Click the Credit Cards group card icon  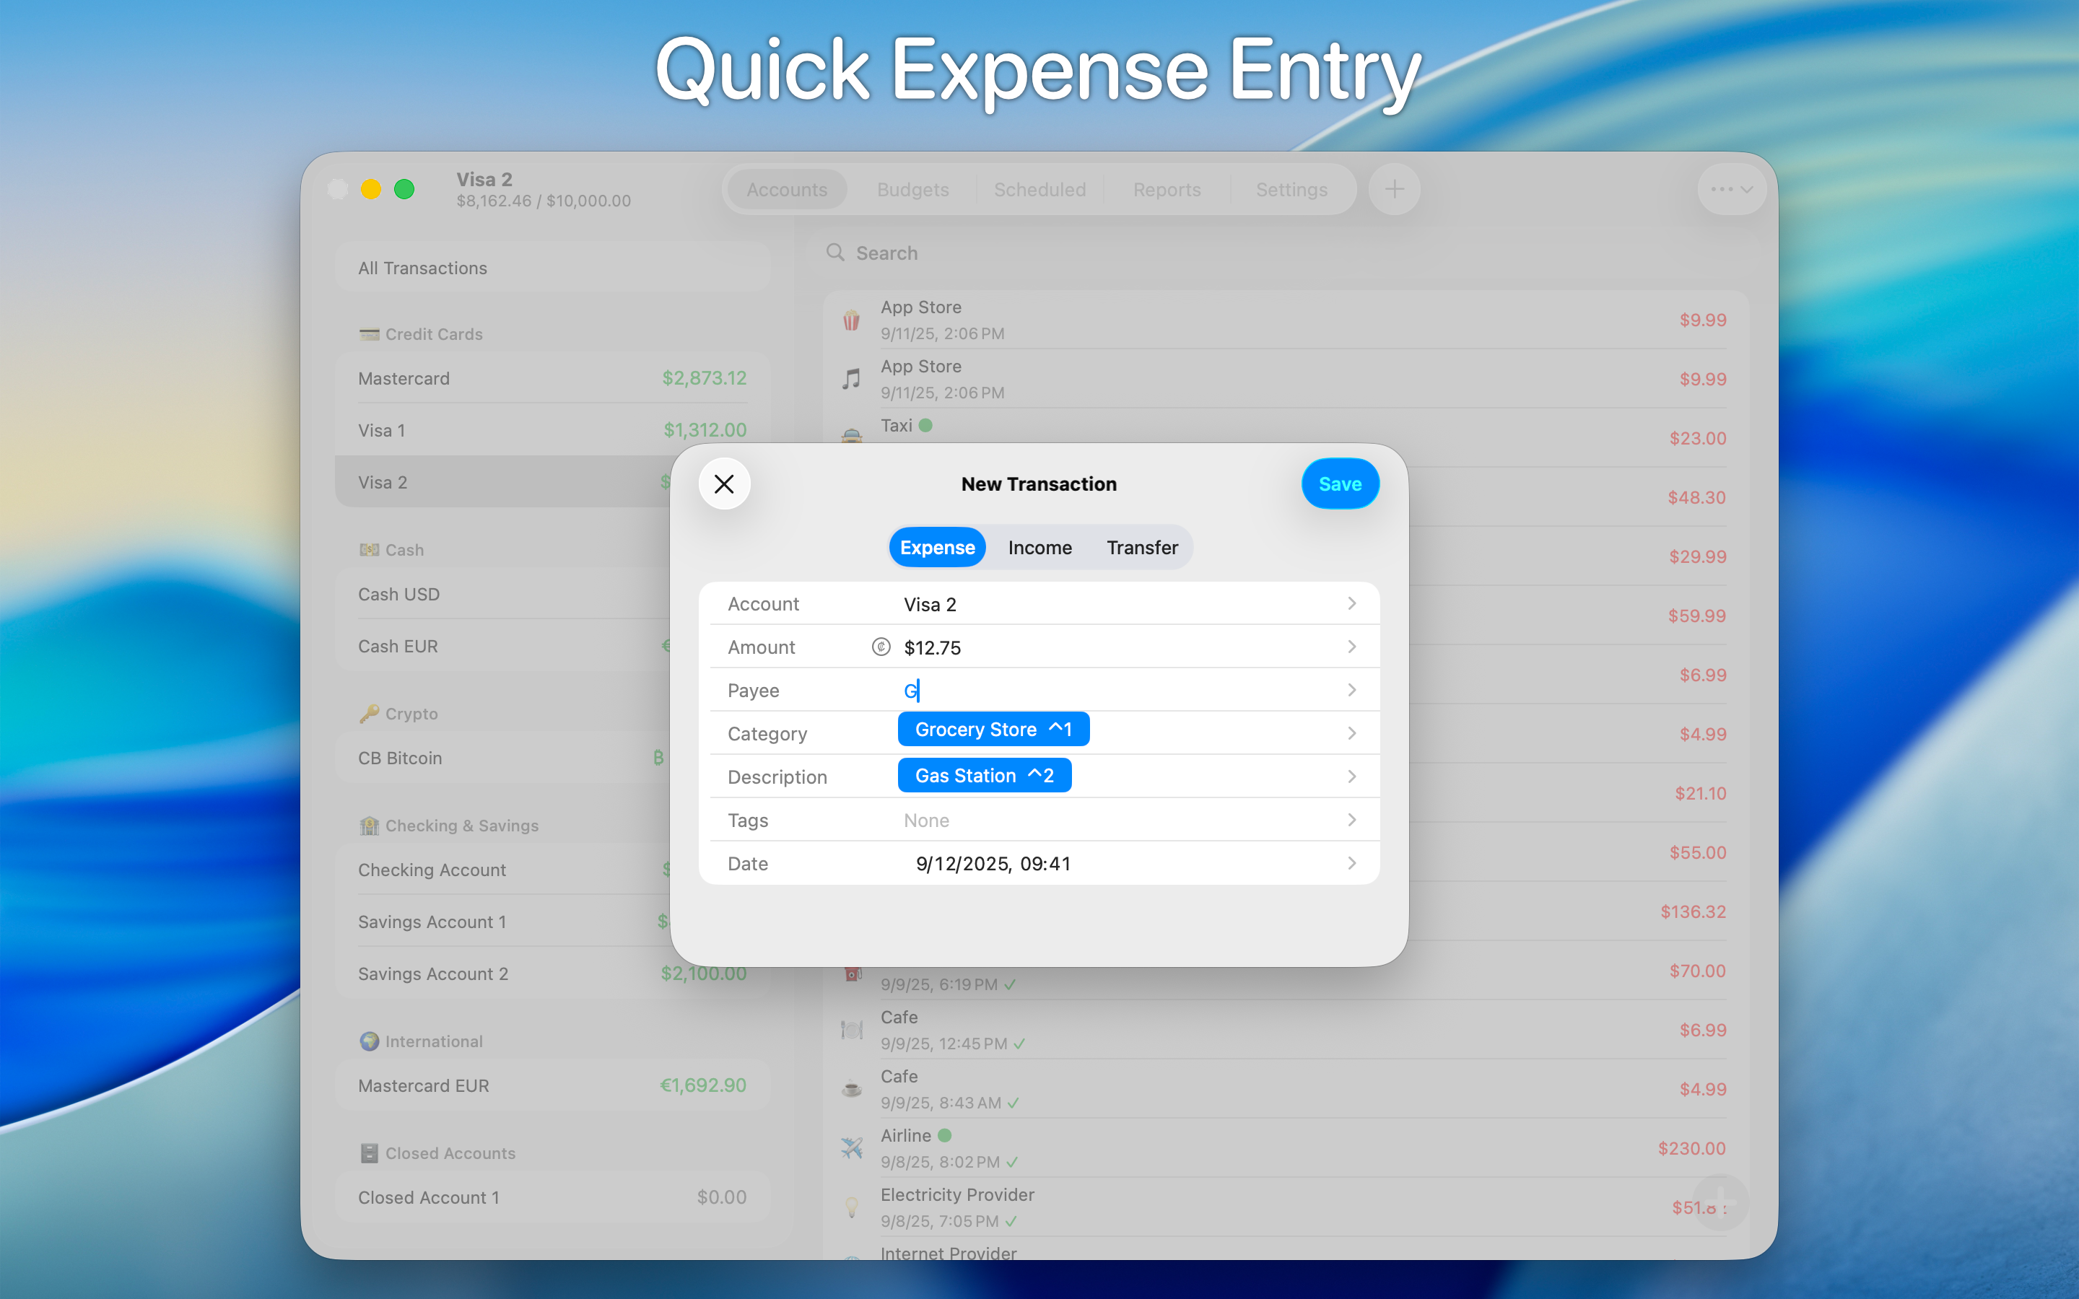pos(370,334)
